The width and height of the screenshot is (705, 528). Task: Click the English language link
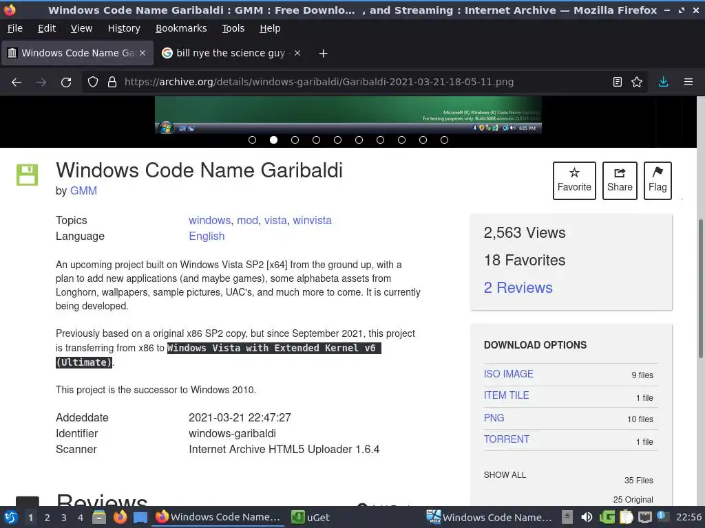[x=207, y=236]
